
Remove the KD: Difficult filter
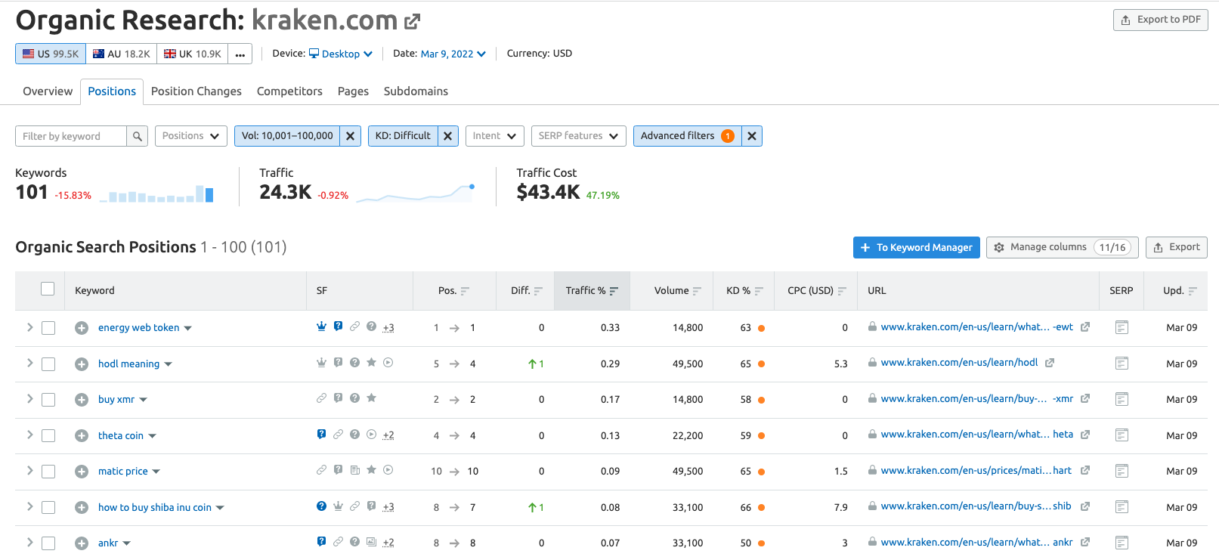click(x=447, y=136)
